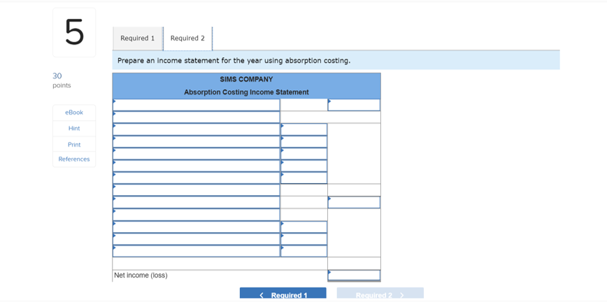This screenshot has width=607, height=302.
Task: Click the Print link
Action: 74,145
